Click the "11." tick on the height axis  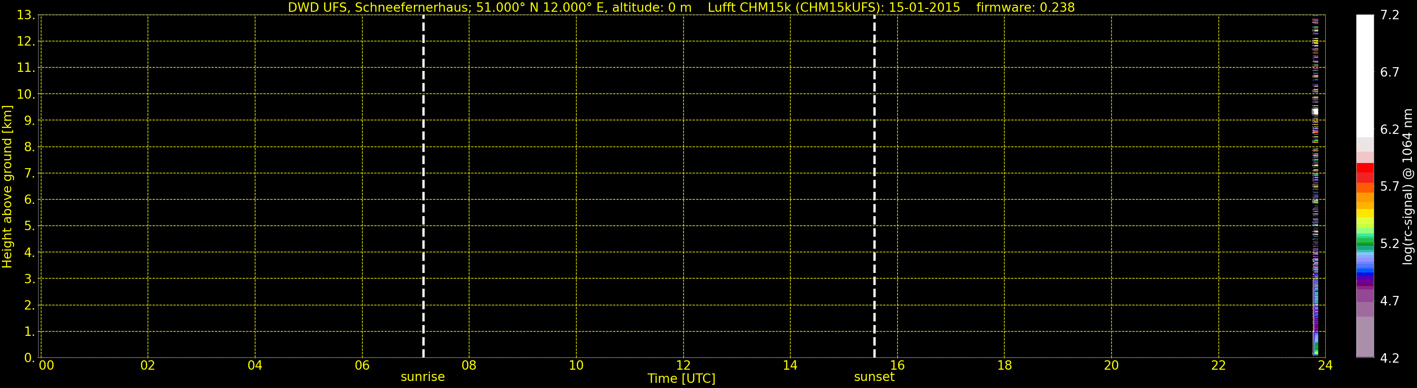click(25, 68)
